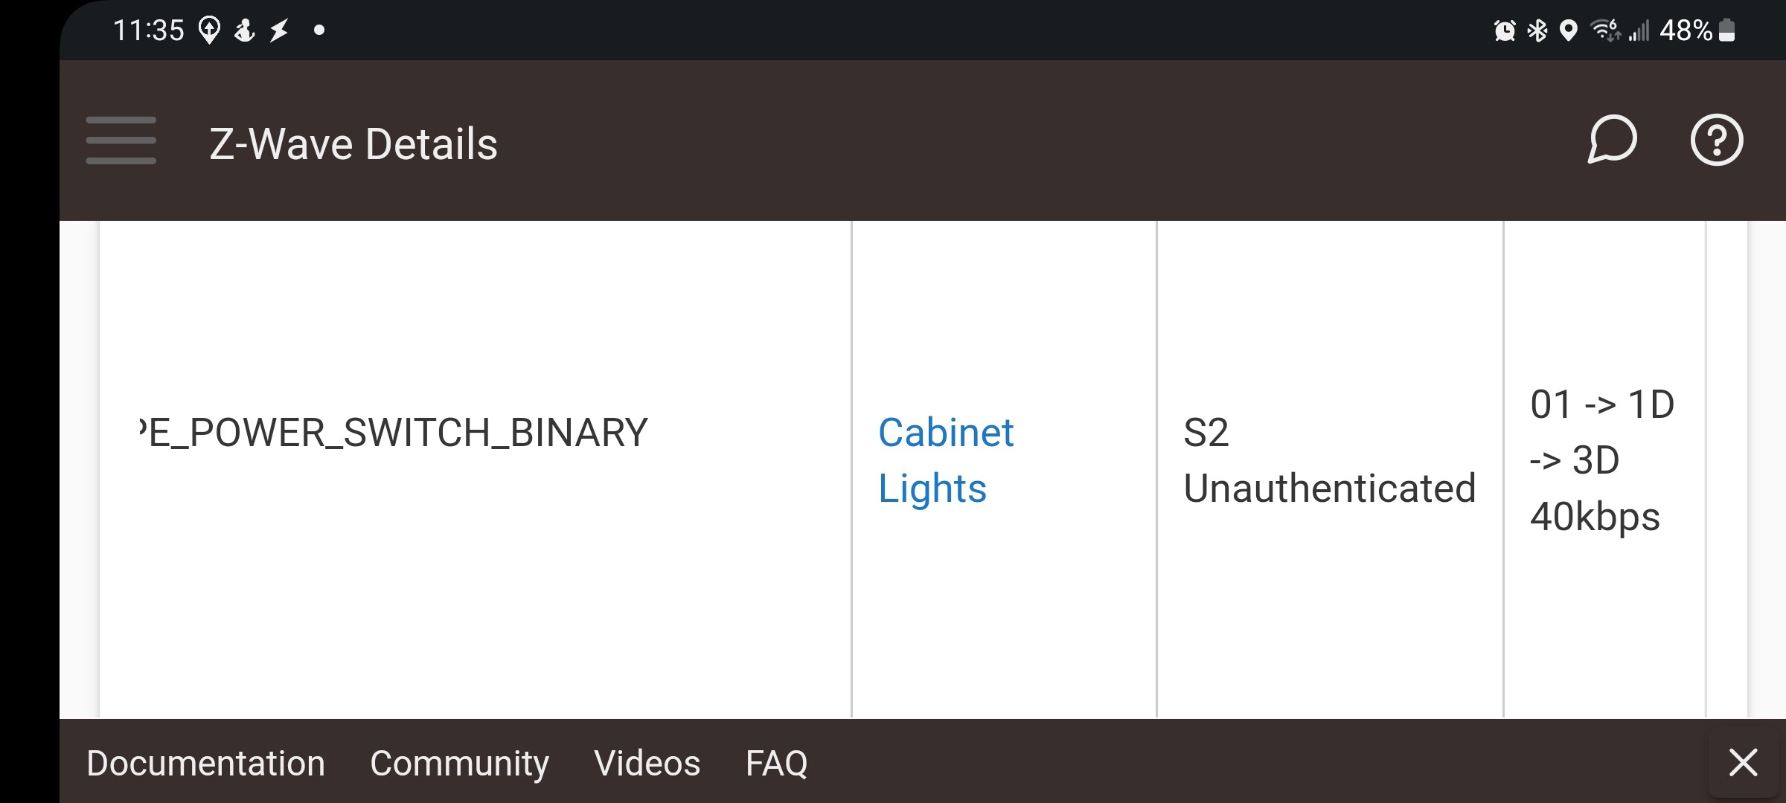Tap the cellular signal bars icon
This screenshot has height=803, width=1786.
tap(1639, 30)
